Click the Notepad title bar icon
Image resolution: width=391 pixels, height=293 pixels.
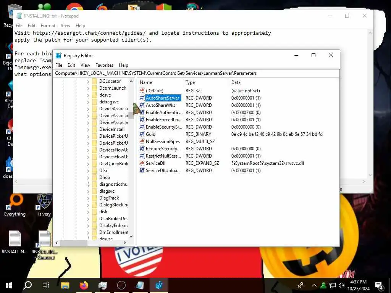pyautogui.click(x=19, y=16)
